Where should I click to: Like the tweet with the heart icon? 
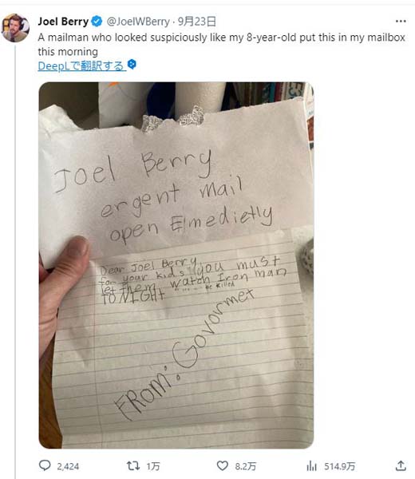(223, 466)
